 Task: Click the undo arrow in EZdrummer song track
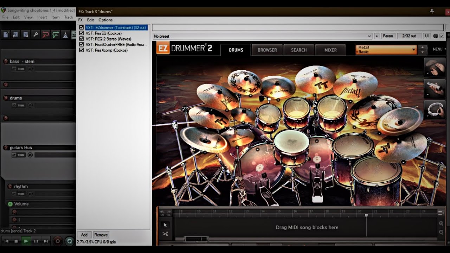click(162, 212)
